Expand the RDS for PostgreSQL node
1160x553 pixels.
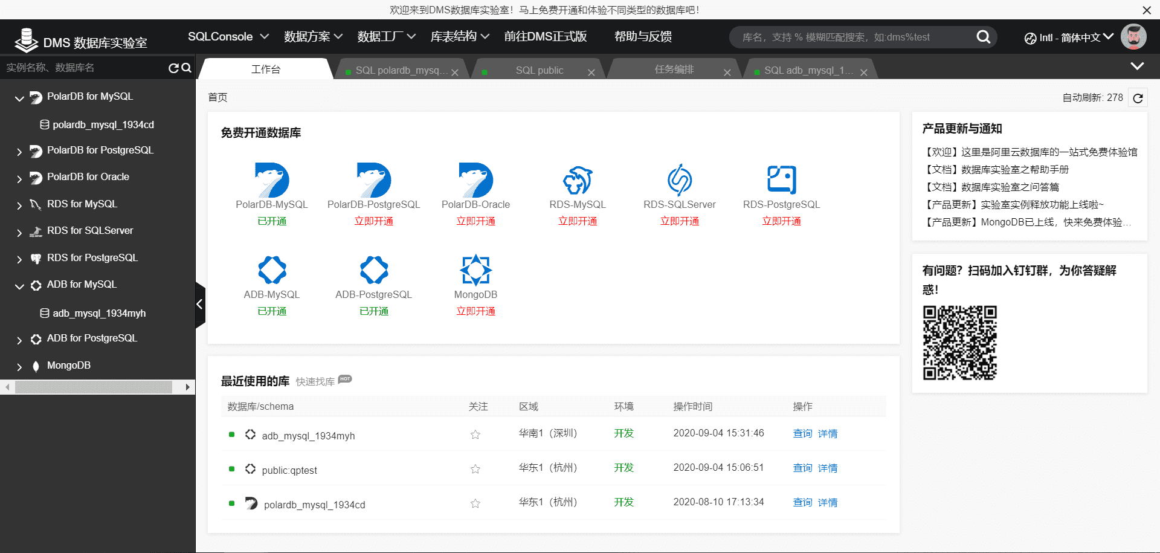(19, 259)
